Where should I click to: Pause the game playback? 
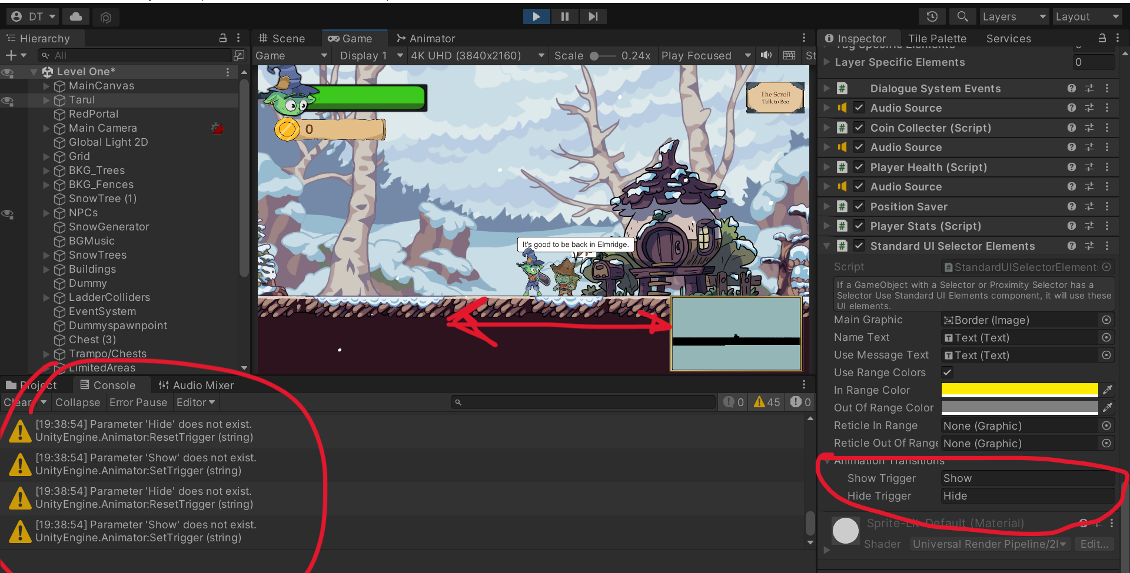pyautogui.click(x=565, y=16)
